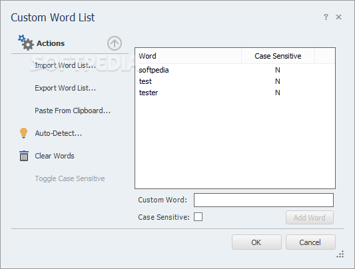Select Paste From Clipboard action
Image resolution: width=355 pixels, height=269 pixels.
point(73,111)
